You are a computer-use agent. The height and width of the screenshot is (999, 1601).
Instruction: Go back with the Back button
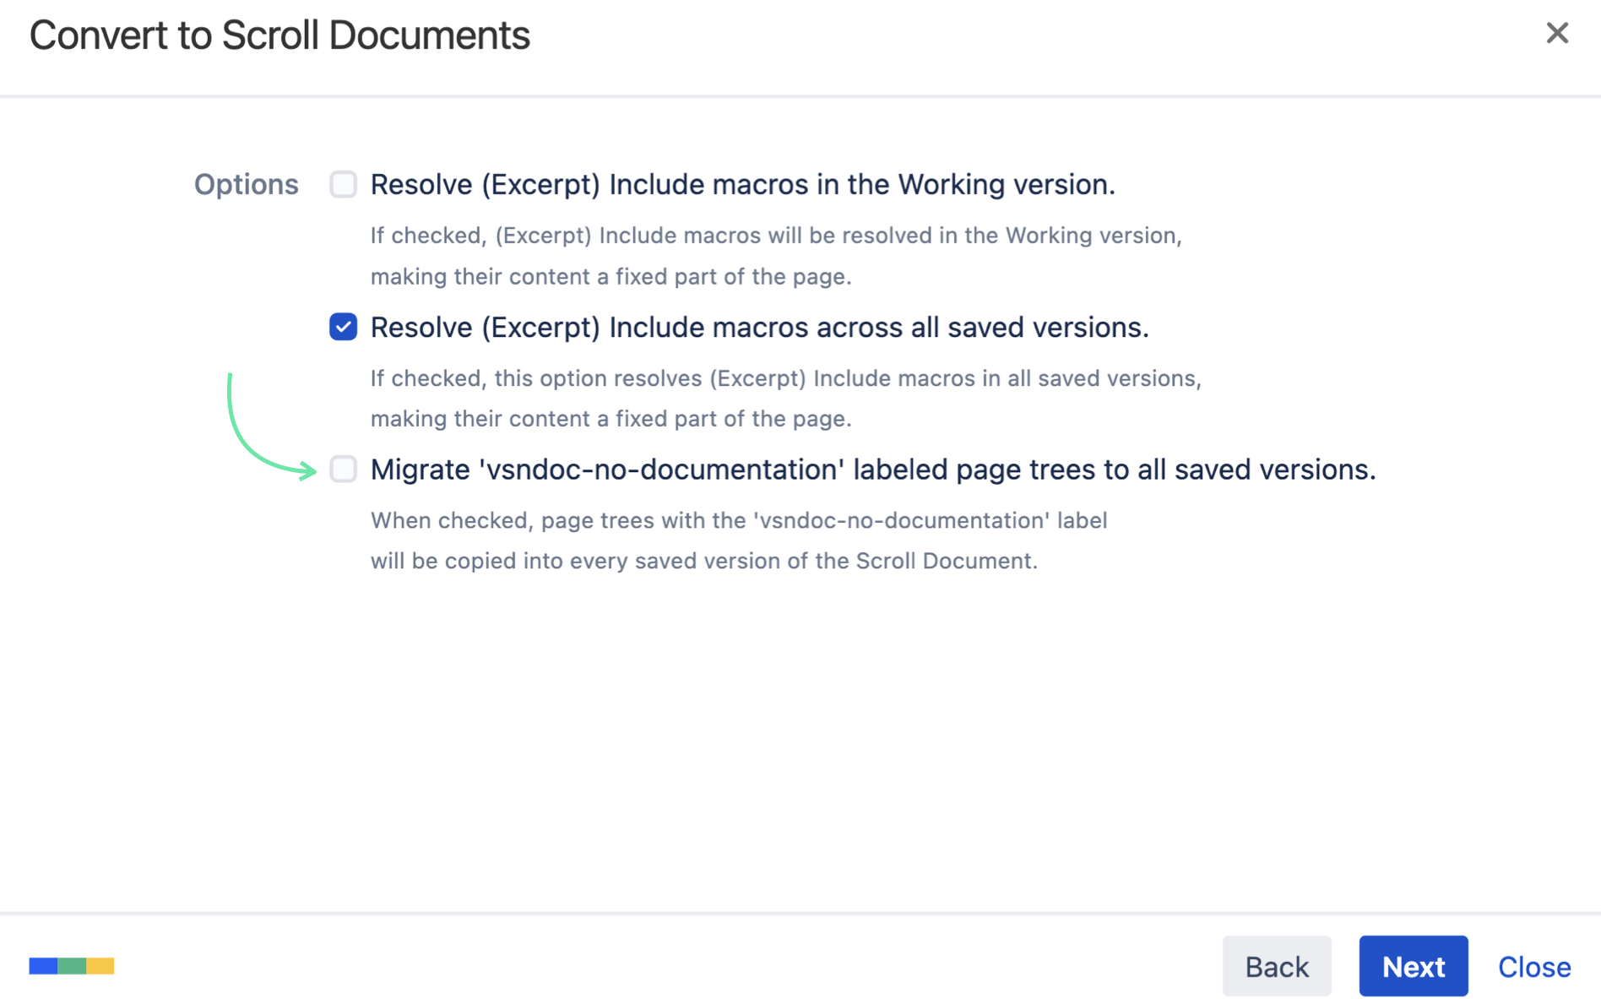coord(1276,966)
